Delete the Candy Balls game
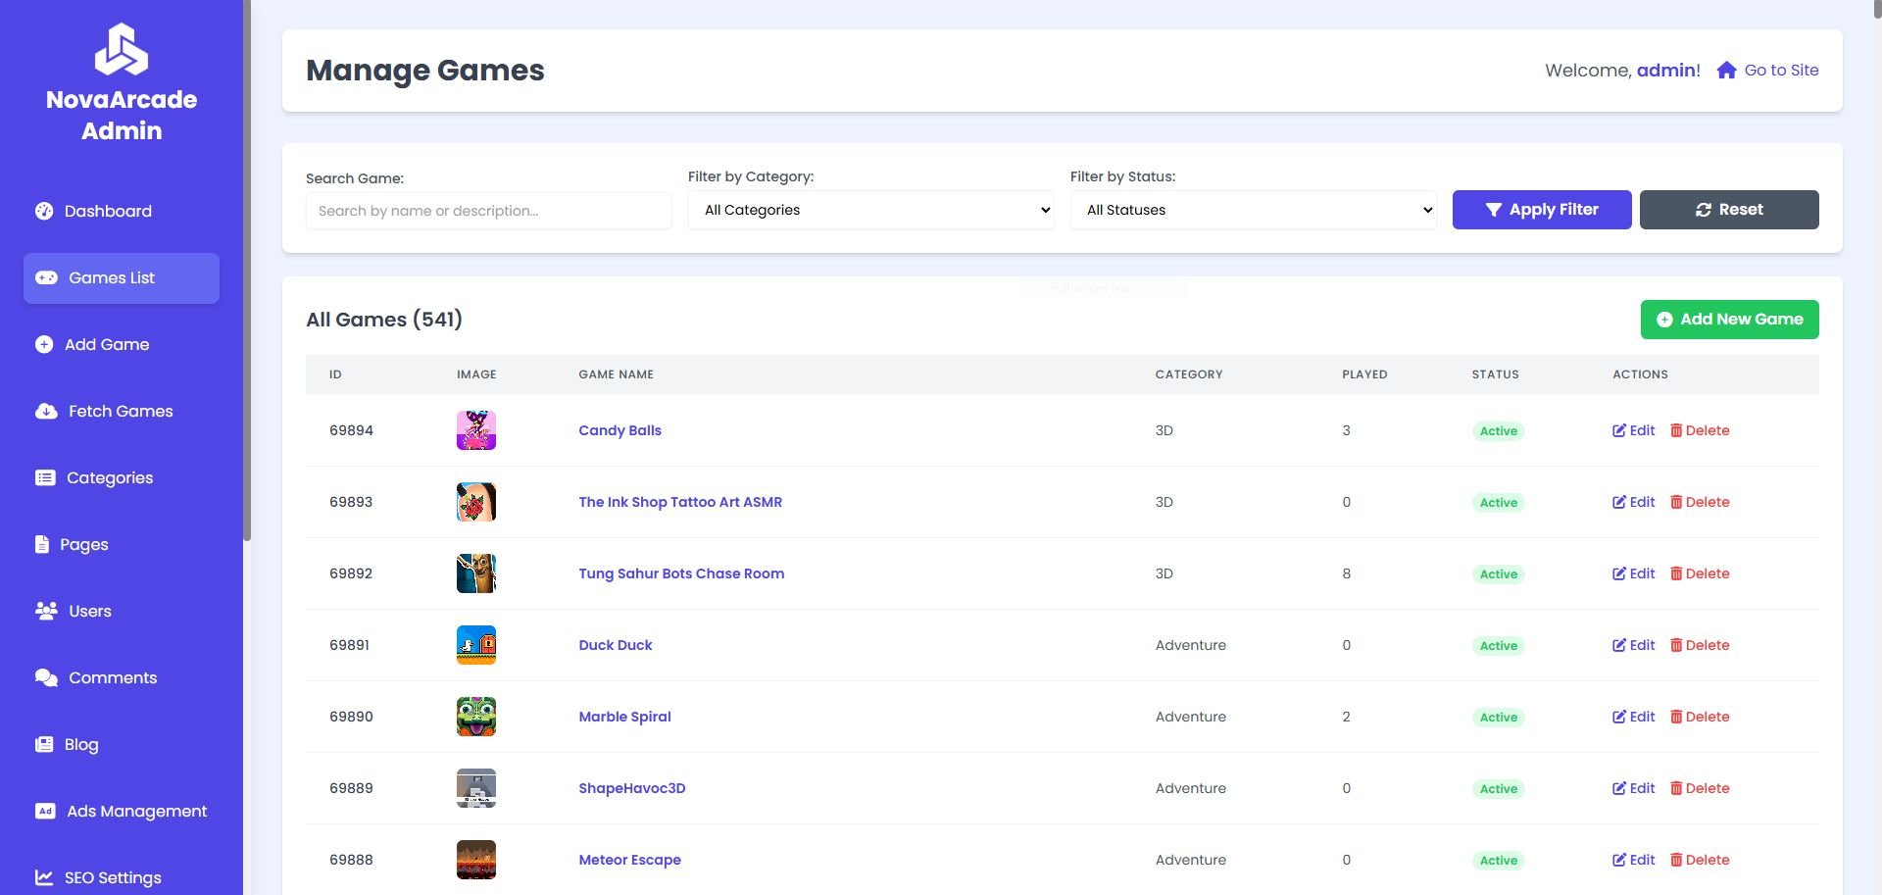This screenshot has width=1882, height=895. point(1700,430)
